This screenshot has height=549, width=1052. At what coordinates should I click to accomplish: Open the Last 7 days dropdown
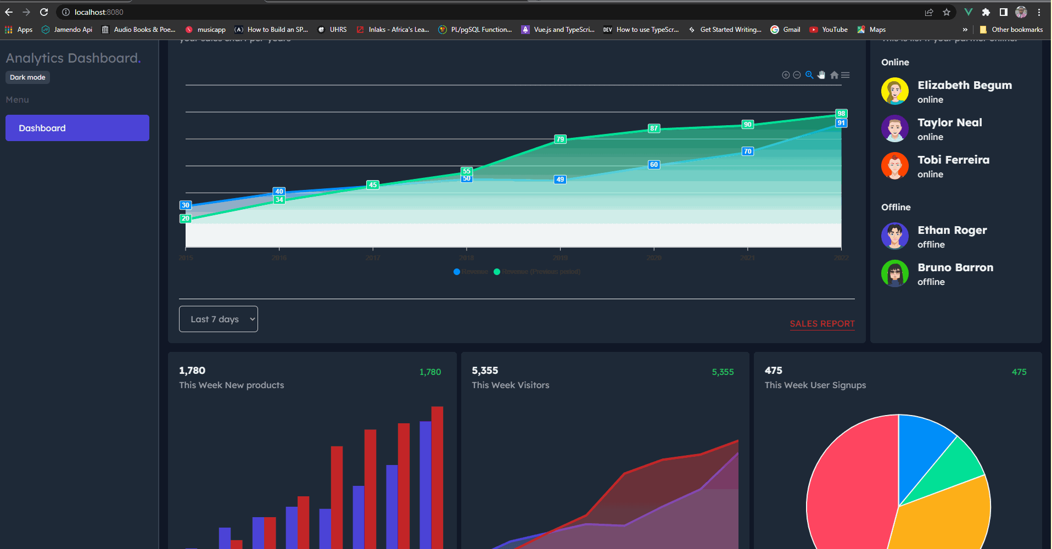pyautogui.click(x=219, y=319)
